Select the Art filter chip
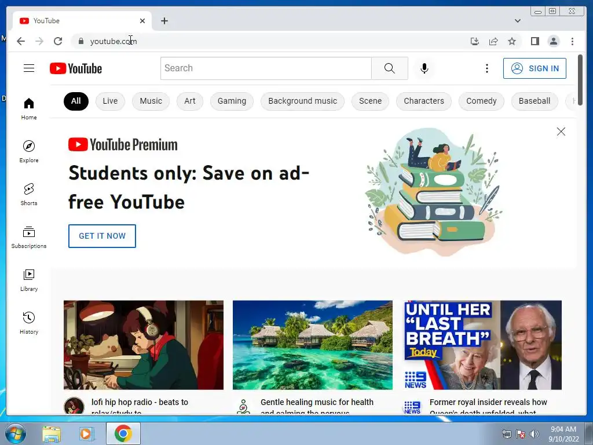Image resolution: width=593 pixels, height=445 pixels. coord(190,101)
